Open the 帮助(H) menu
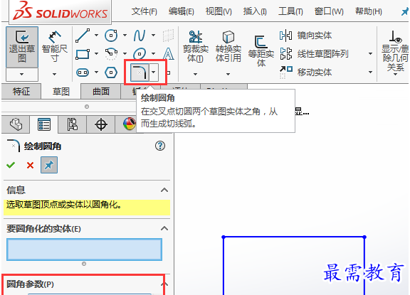The width and height of the screenshot is (410, 295). point(369,11)
